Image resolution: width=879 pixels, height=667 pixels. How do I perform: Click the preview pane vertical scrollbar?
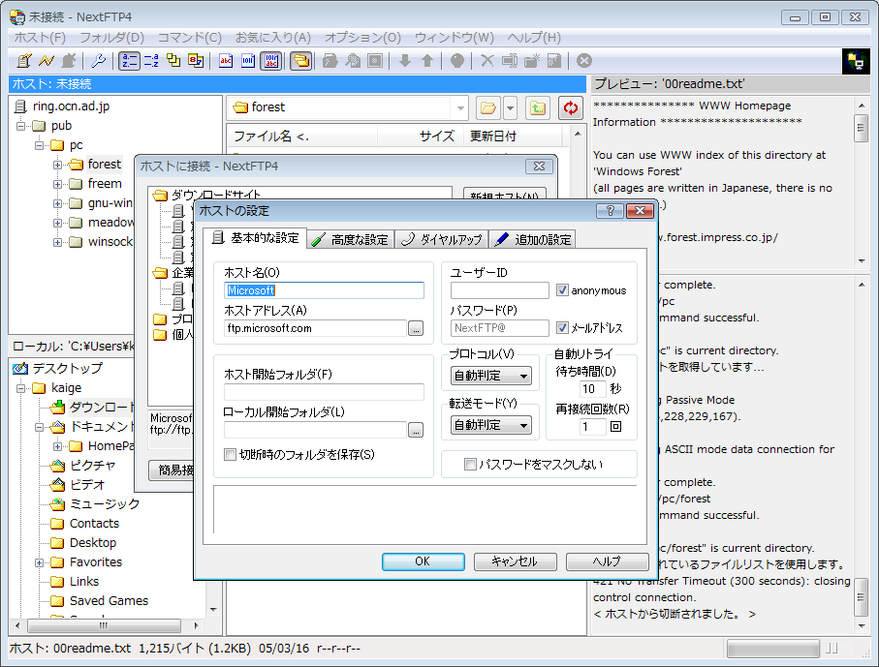click(861, 183)
